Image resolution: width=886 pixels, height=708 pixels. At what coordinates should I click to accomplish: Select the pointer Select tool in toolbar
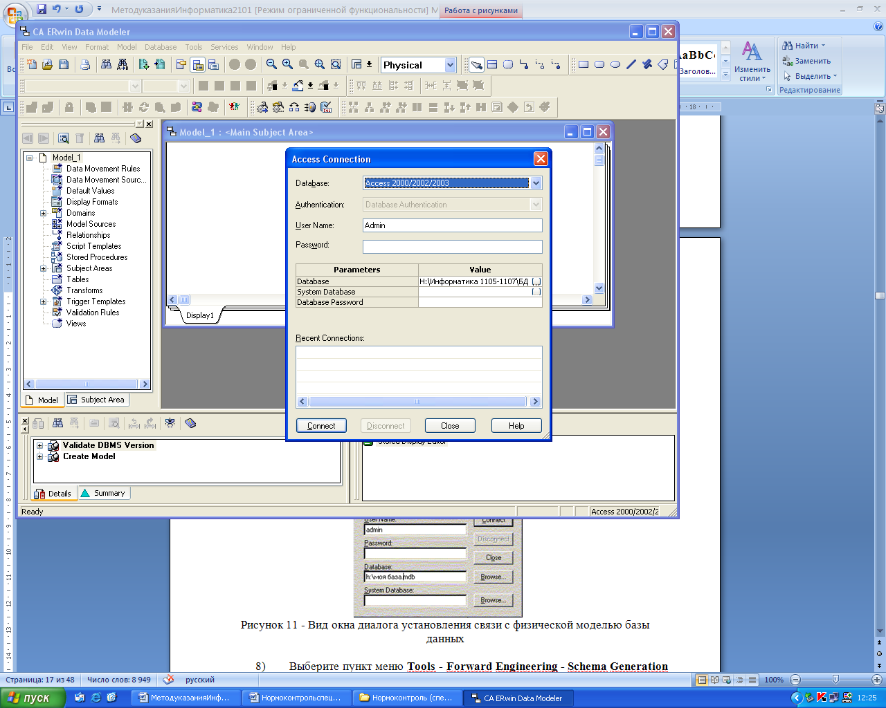476,64
